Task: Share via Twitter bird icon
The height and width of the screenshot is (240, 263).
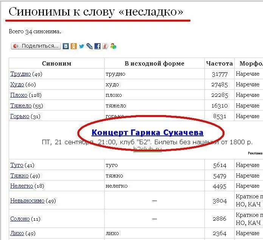Action: click(82, 46)
